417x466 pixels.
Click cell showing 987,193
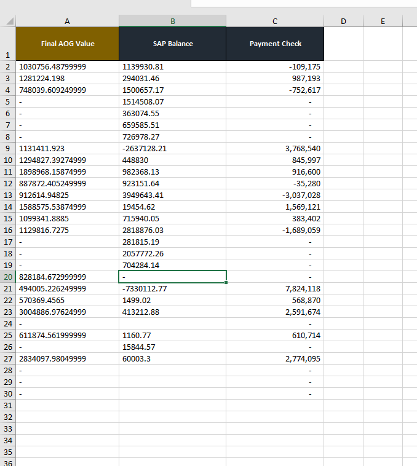275,79
